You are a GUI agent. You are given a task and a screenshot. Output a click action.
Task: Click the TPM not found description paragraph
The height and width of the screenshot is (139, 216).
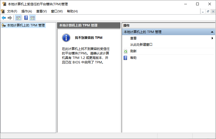point(86,55)
